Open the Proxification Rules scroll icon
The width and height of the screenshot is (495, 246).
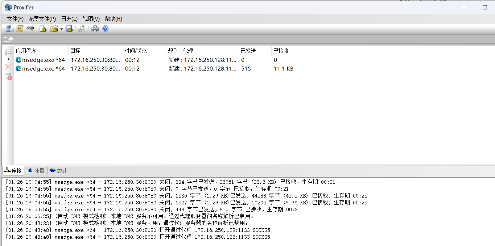pyautogui.click(x=20, y=29)
